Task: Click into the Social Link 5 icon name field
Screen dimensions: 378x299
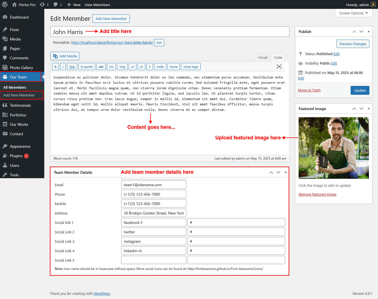Action: coord(154,260)
